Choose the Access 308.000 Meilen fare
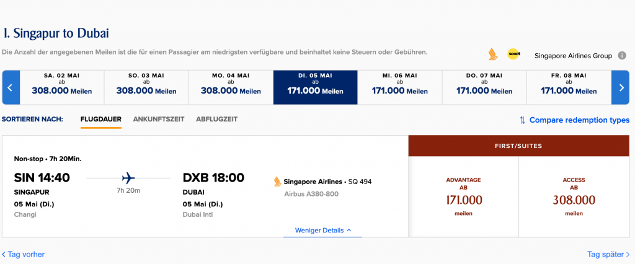The image size is (635, 264). coord(574,196)
